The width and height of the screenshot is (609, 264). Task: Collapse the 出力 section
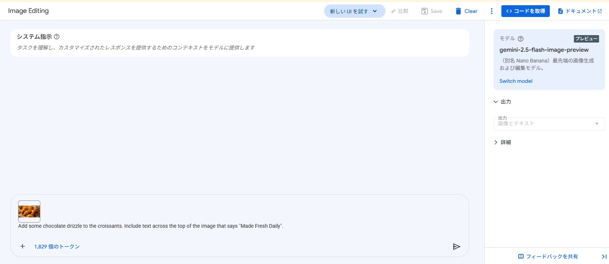[x=496, y=102]
